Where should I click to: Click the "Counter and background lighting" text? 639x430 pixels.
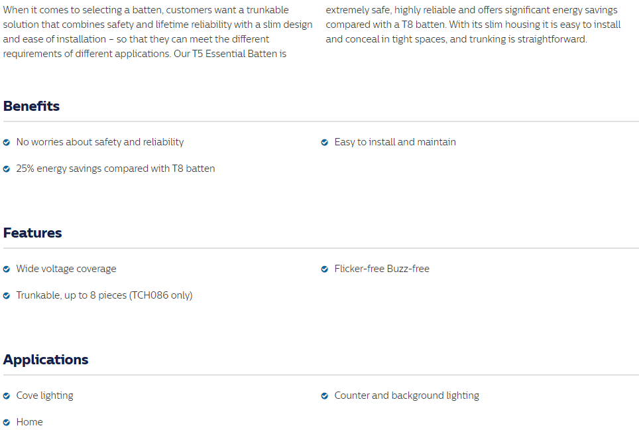tap(406, 395)
